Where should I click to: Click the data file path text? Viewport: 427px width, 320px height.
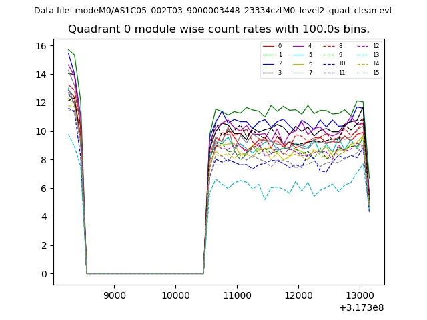(213, 11)
